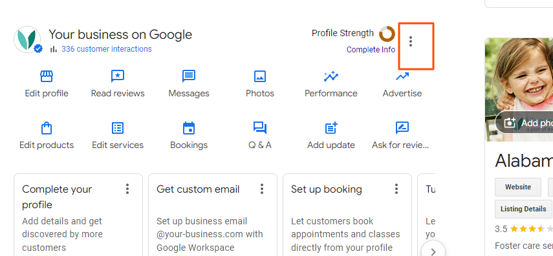Open the Q & A chat icon

click(260, 128)
